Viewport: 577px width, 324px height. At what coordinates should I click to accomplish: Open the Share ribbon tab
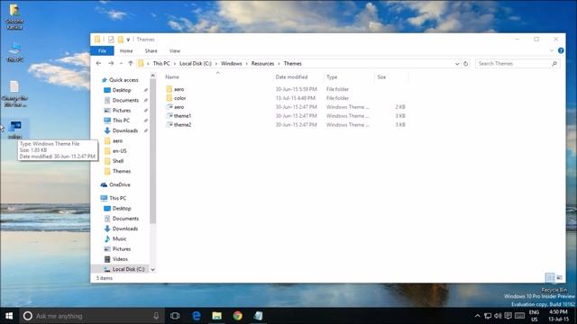tap(151, 50)
